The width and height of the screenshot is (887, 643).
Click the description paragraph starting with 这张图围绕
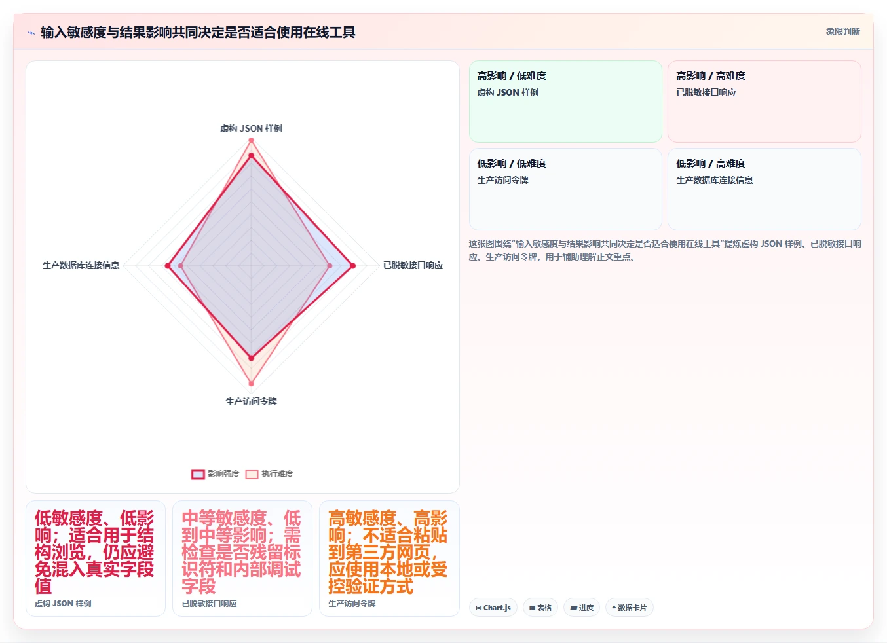tap(664, 250)
